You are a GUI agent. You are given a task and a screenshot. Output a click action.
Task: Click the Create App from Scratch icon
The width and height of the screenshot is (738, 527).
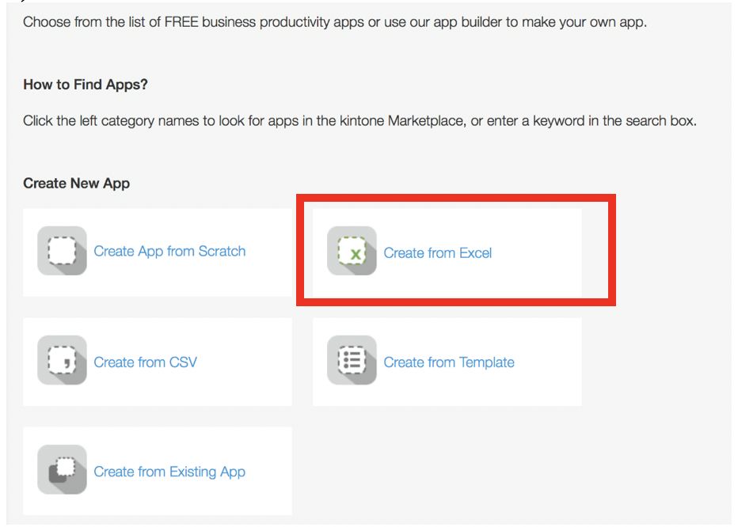pos(62,252)
